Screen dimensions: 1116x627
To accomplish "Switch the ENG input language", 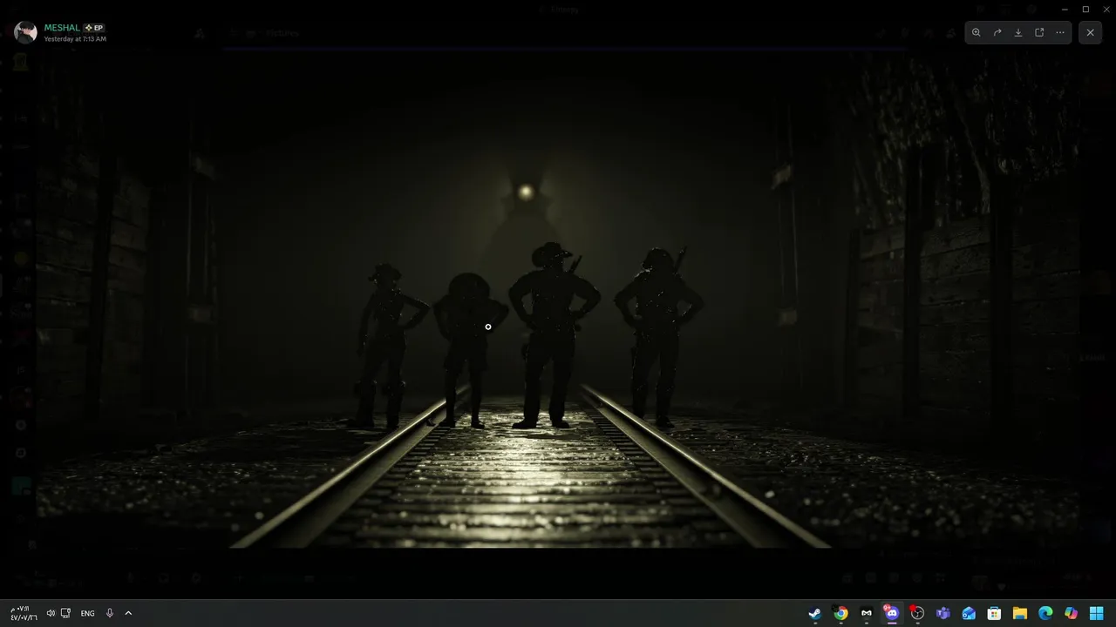I will tap(87, 613).
